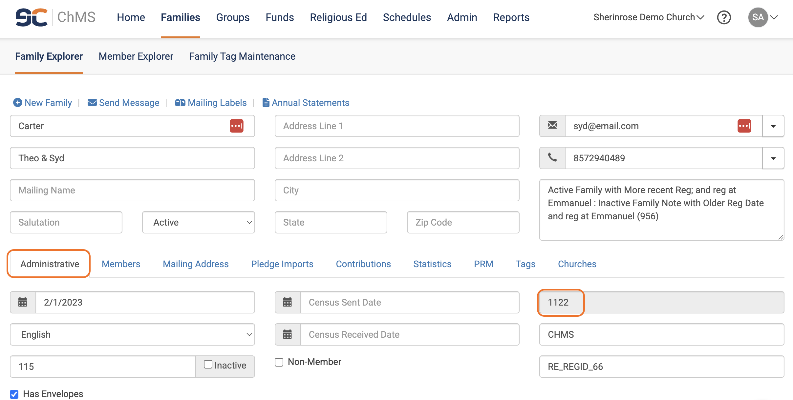Click the phone icon beside phone number
The image size is (793, 400).
pos(552,158)
